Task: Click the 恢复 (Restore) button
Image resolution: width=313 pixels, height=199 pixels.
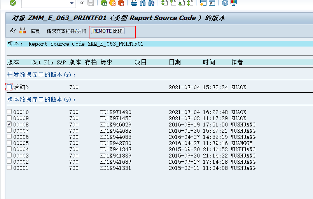Action: click(35, 31)
